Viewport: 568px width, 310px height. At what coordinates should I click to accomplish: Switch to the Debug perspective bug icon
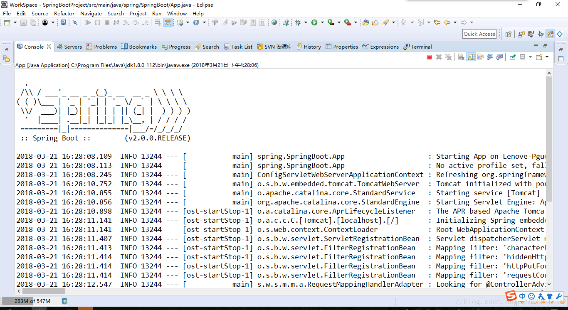coord(541,34)
